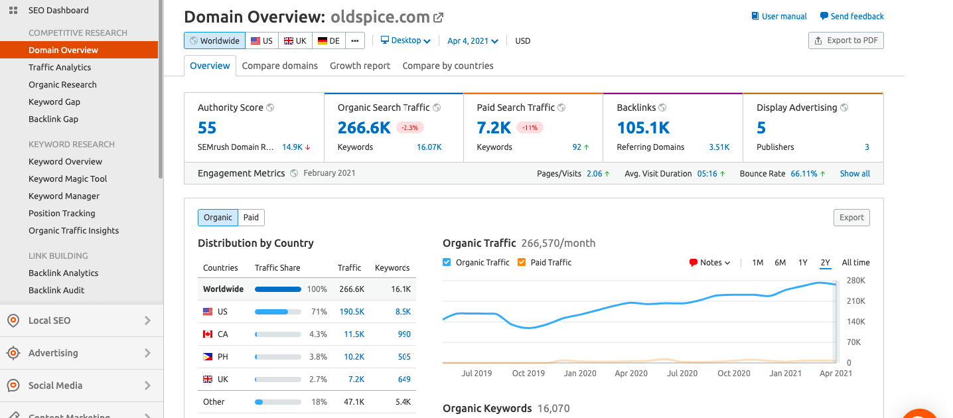Uncheck the Paid Traffic checkbox
Viewport: 953px width, 418px height.
[x=522, y=263]
